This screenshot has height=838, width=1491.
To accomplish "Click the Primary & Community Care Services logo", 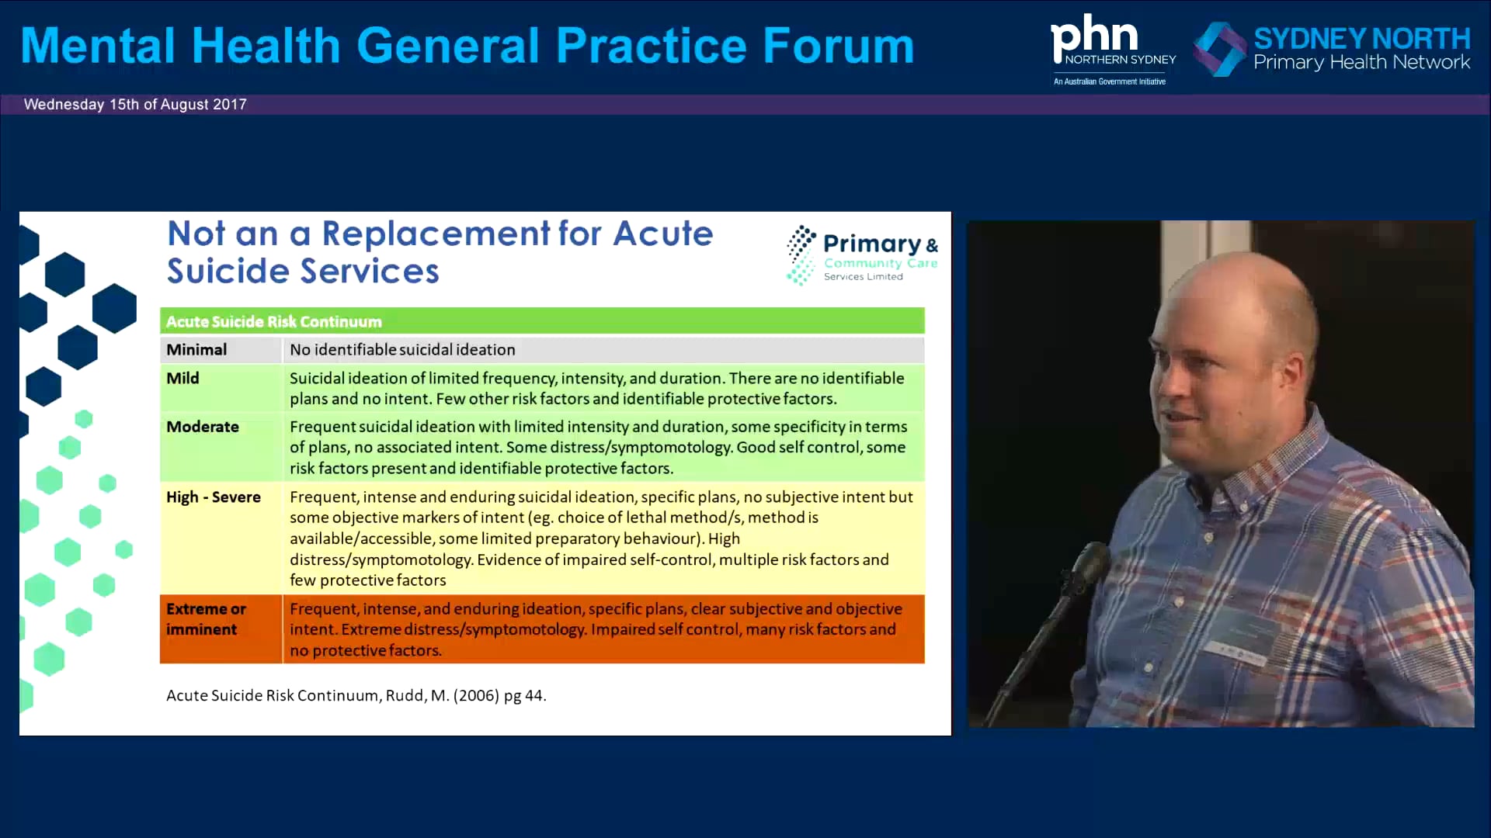I will click(860, 255).
